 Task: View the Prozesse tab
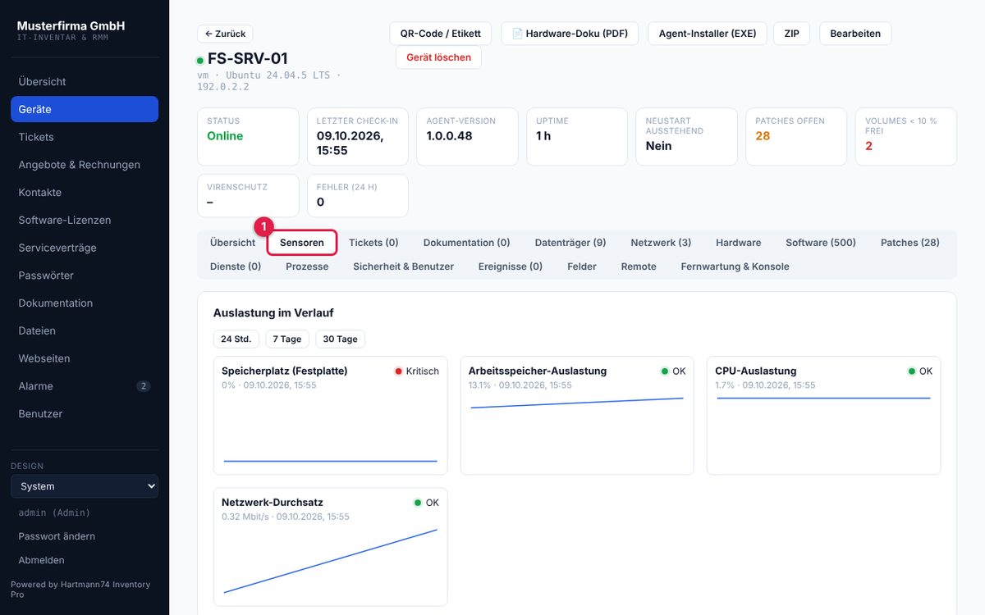click(x=307, y=266)
